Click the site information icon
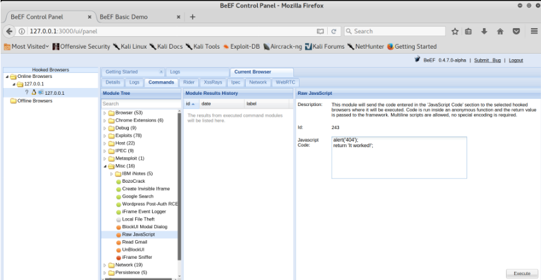 click(22, 31)
